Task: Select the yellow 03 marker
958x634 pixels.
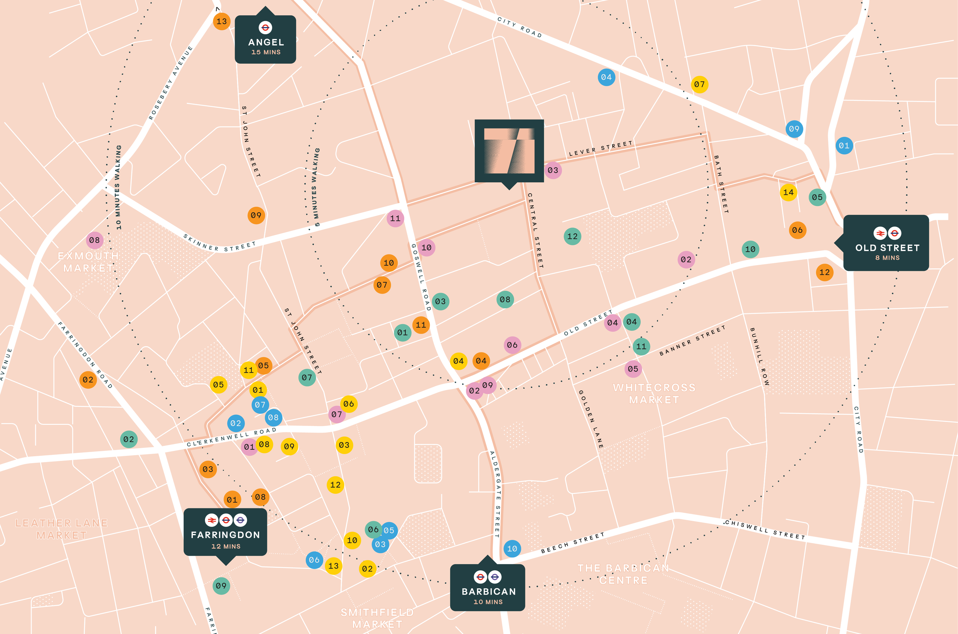Action: 344,445
